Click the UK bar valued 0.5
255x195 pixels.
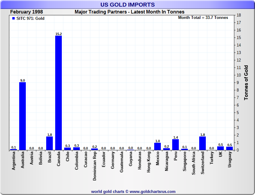click(x=220, y=148)
